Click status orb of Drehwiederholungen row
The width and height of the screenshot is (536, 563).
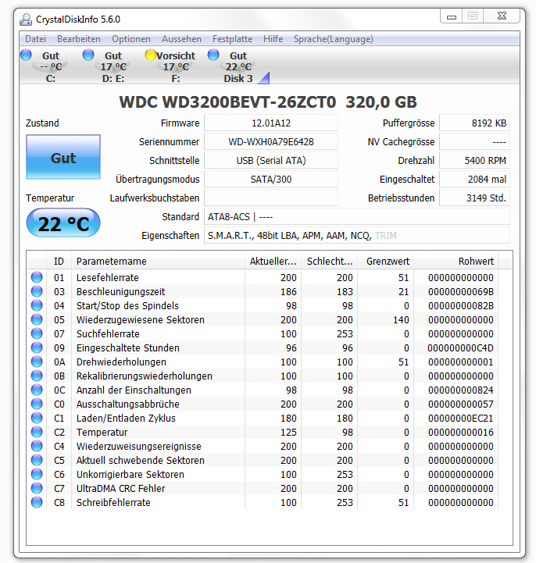37,362
